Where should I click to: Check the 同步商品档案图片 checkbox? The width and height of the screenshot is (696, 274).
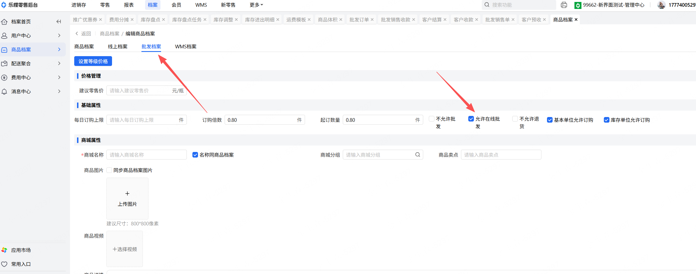coord(109,170)
